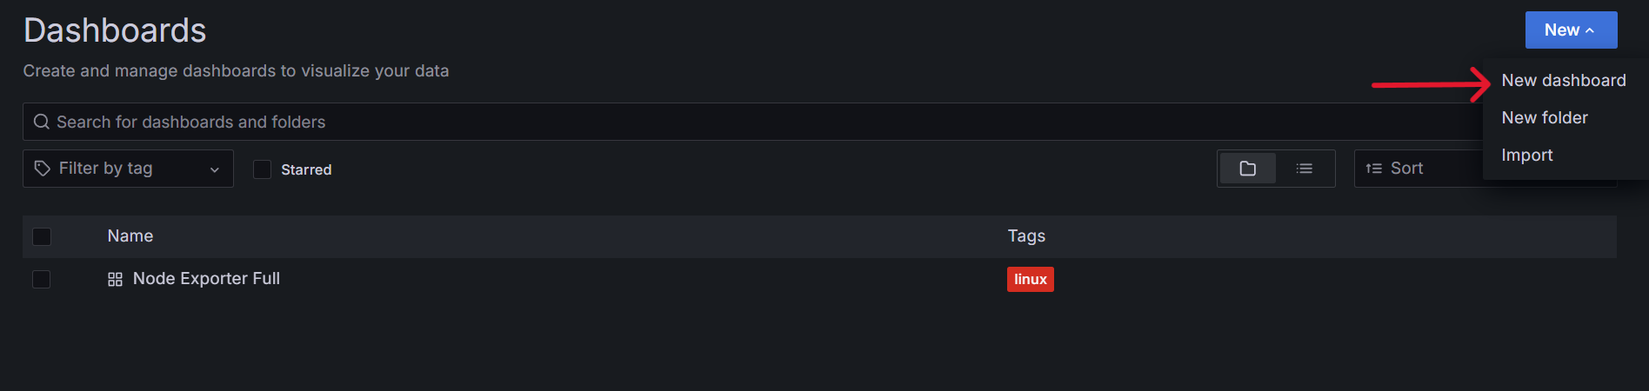Switch to folder view icon
This screenshot has height=391, width=1649.
pyautogui.click(x=1247, y=169)
